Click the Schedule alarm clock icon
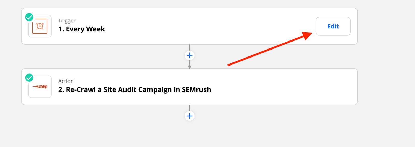Viewport: 415px width, 147px height. tap(40, 26)
